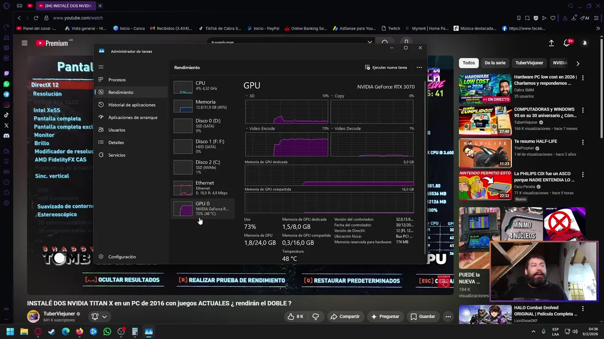Select GPU 0 performance entry
The image size is (604, 339).
[202, 209]
